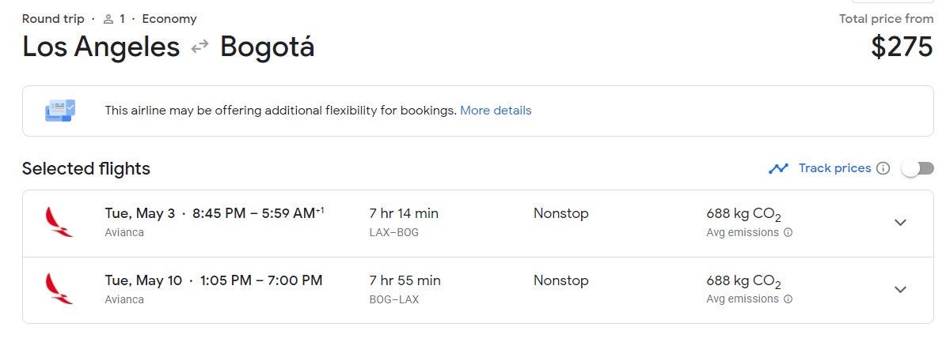The width and height of the screenshot is (946, 342).
Task: Click the Los Angeles origin heading
Action: (x=101, y=47)
